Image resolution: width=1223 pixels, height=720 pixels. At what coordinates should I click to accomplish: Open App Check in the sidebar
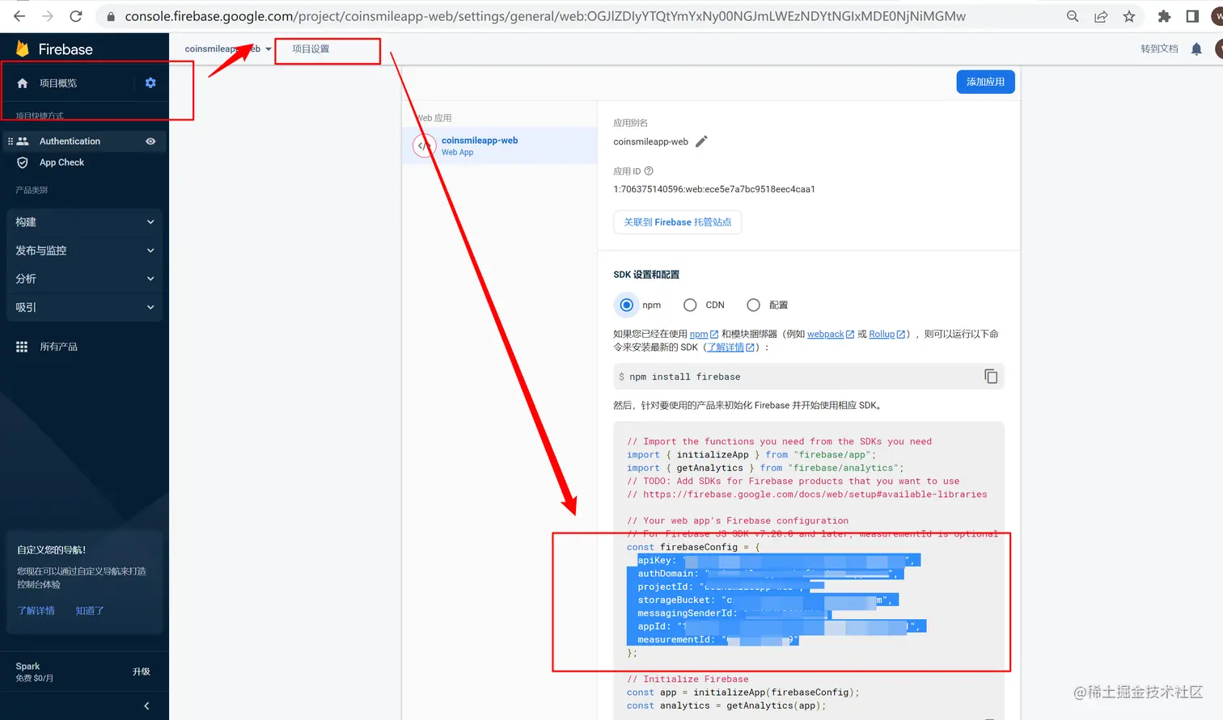[62, 162]
